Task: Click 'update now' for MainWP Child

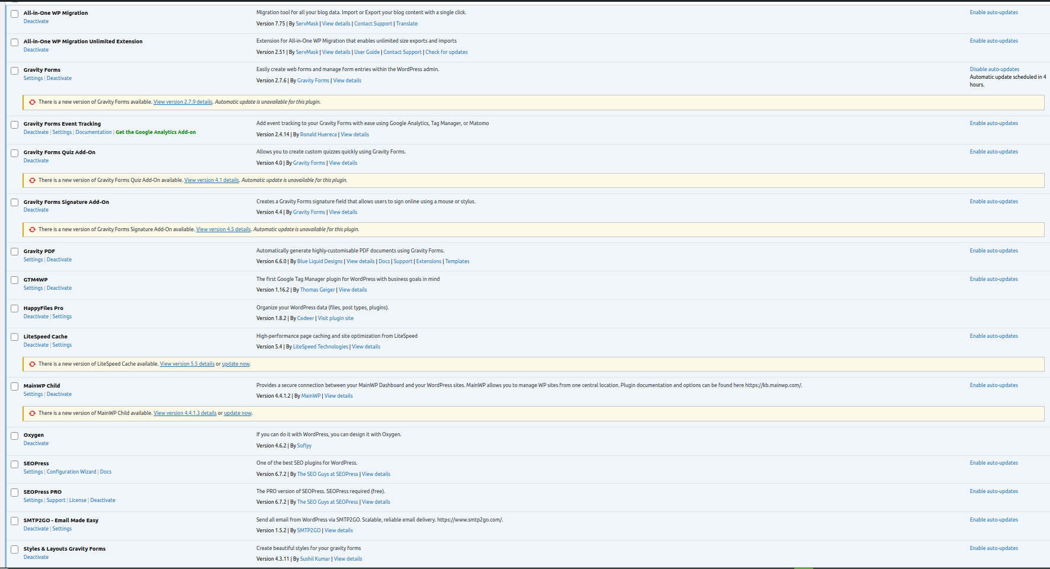Action: [237, 413]
